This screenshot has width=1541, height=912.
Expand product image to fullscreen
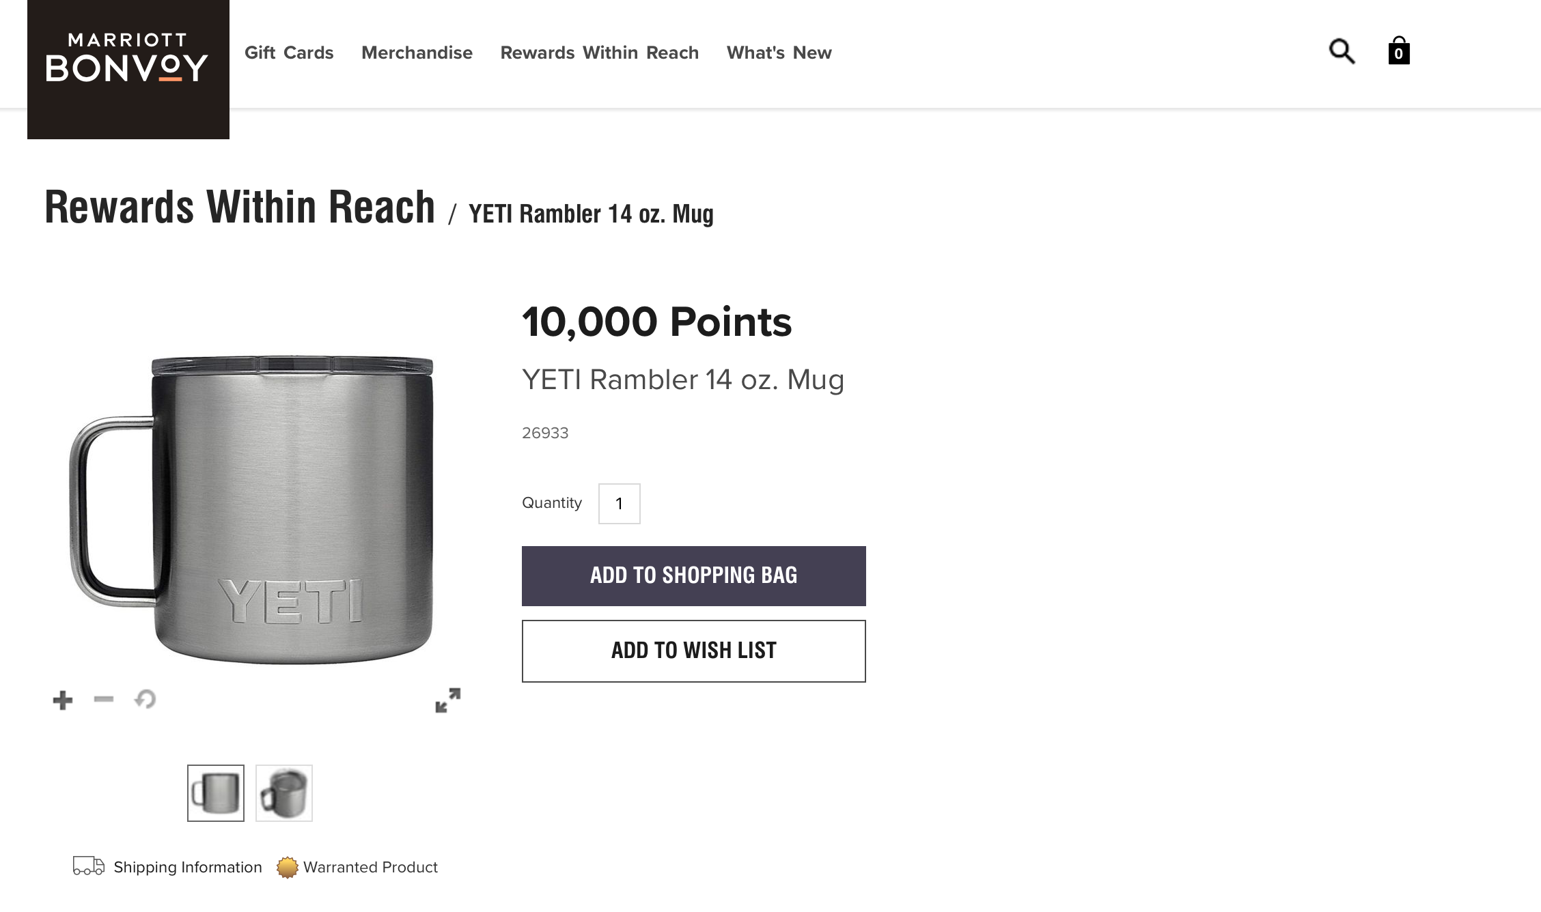click(448, 700)
